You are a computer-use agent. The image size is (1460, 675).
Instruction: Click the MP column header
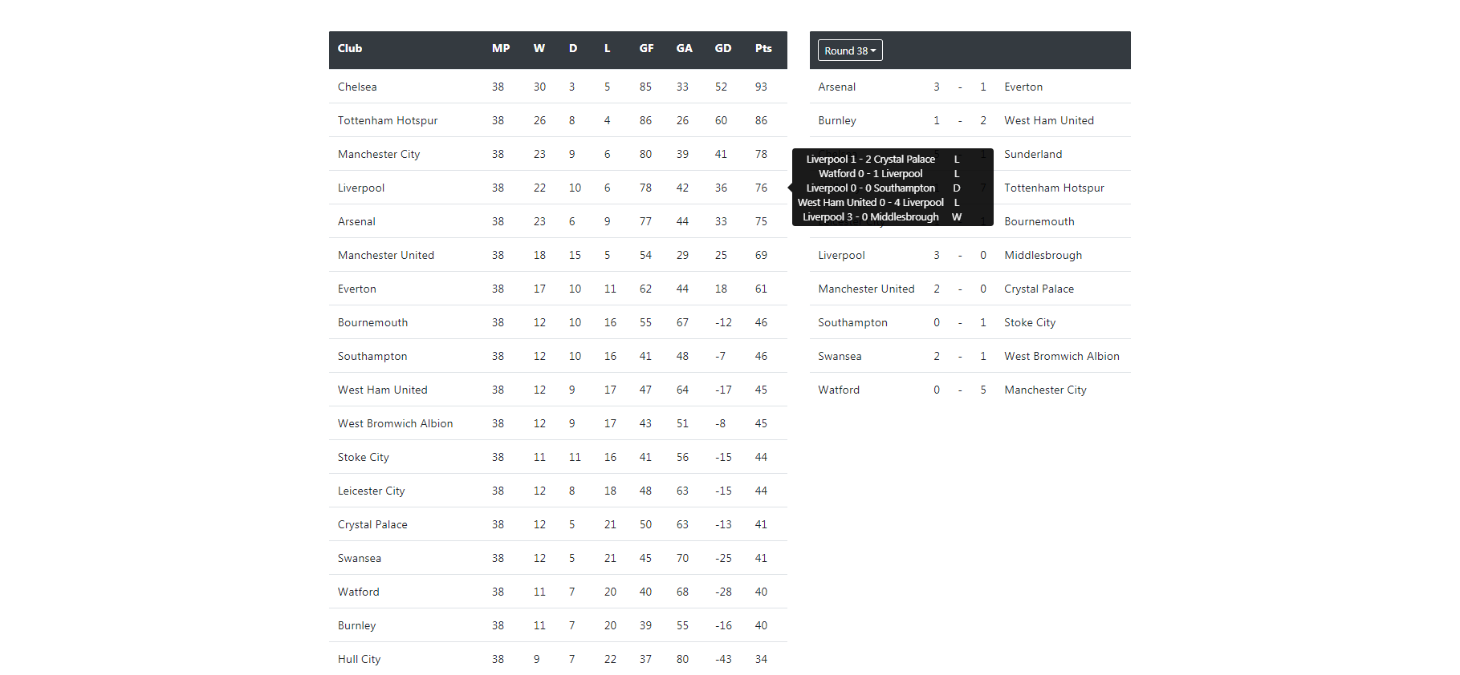[x=500, y=48]
